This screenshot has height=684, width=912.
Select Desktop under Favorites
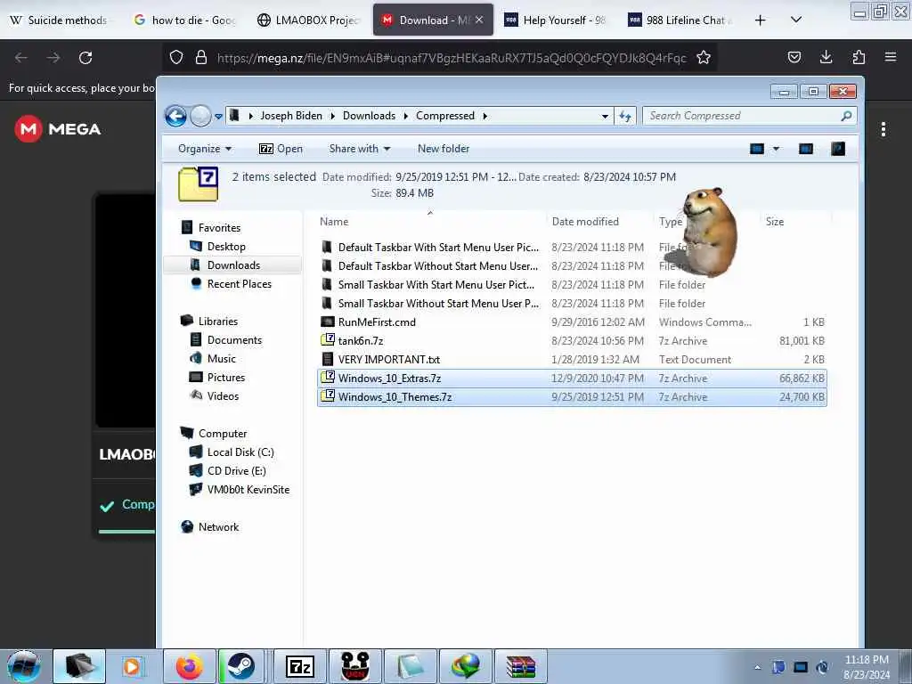226,247
